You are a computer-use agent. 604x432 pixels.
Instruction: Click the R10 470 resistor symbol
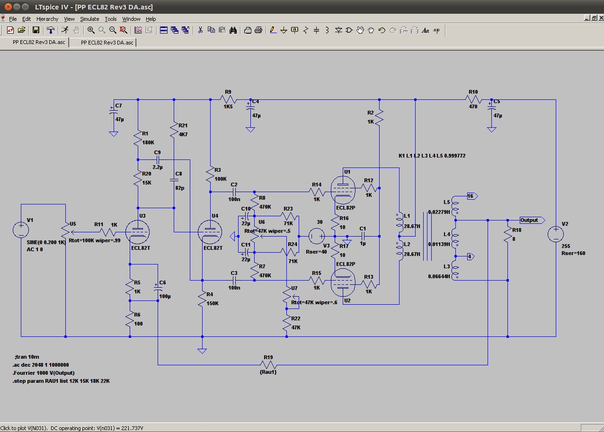pyautogui.click(x=473, y=100)
